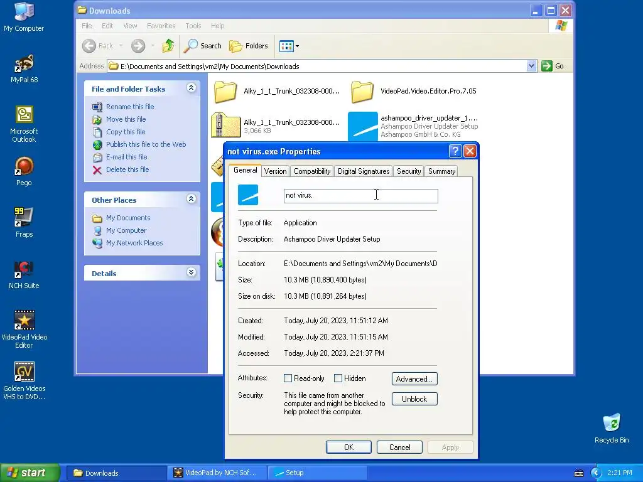
Task: Open Back button history dropdown arrow
Action: tap(121, 46)
